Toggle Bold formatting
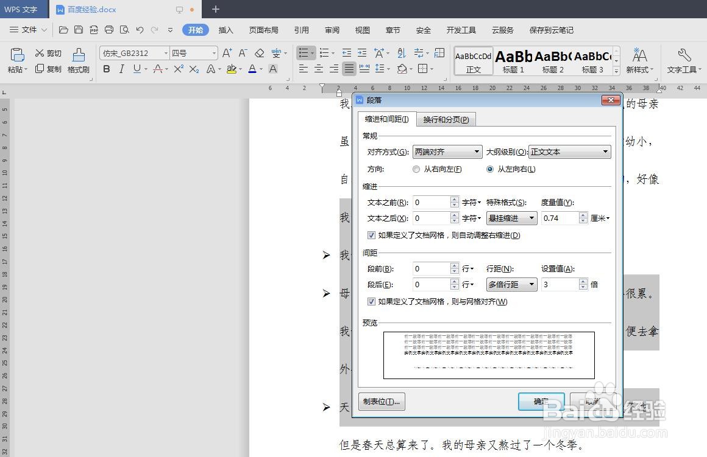Viewport: 707px width, 457px height. (107, 69)
